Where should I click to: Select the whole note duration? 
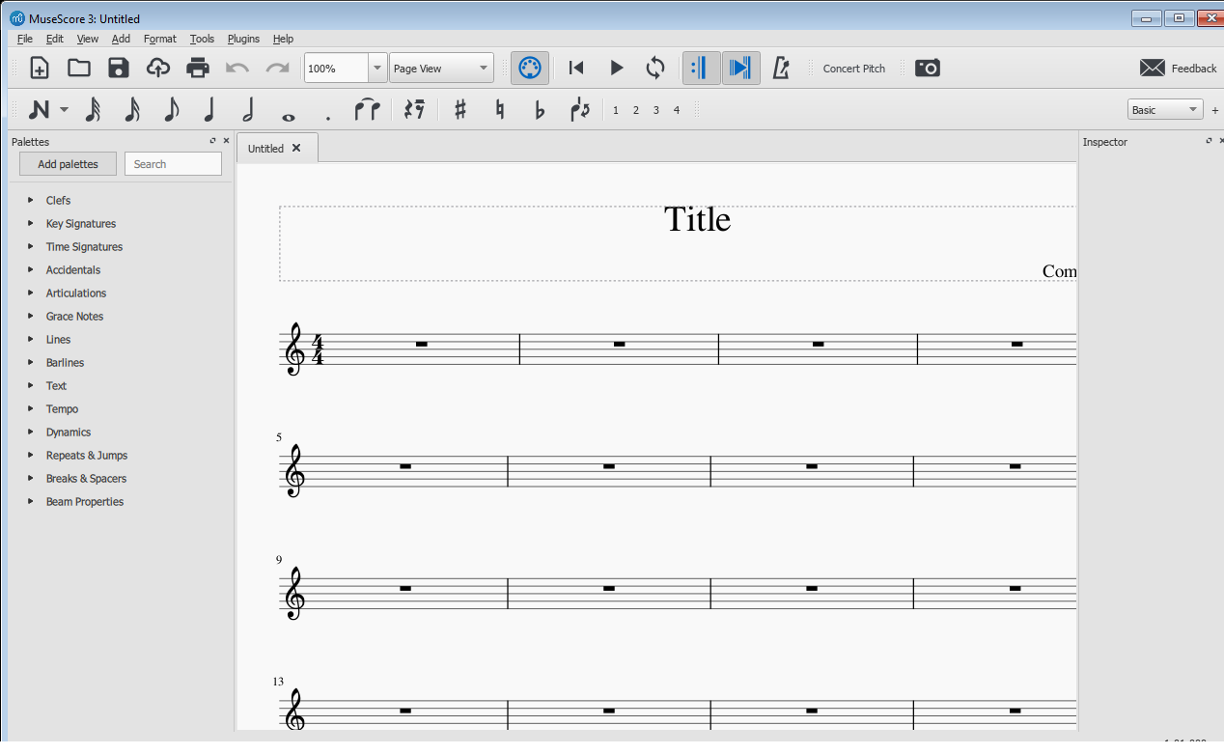click(289, 116)
